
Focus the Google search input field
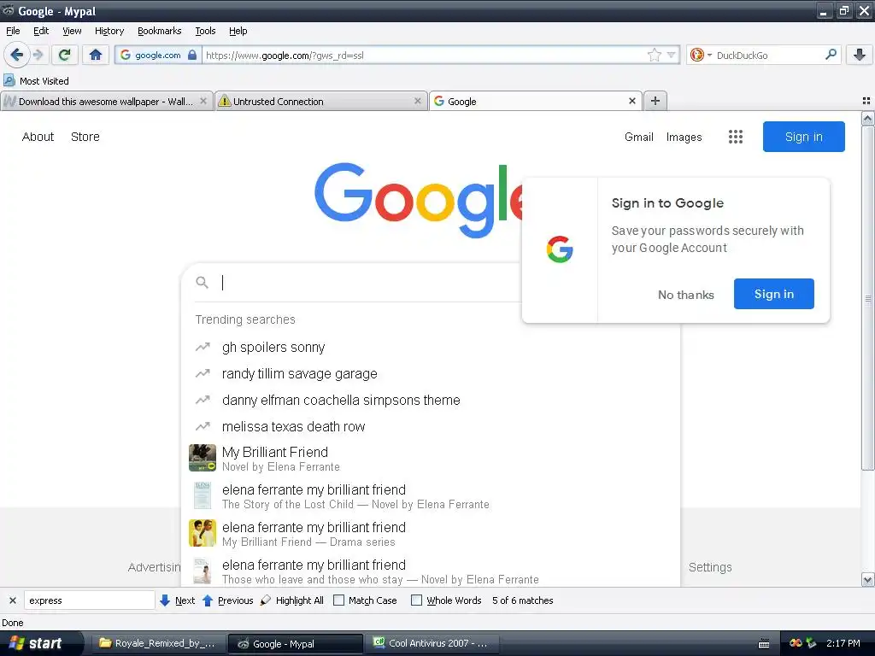click(x=368, y=283)
